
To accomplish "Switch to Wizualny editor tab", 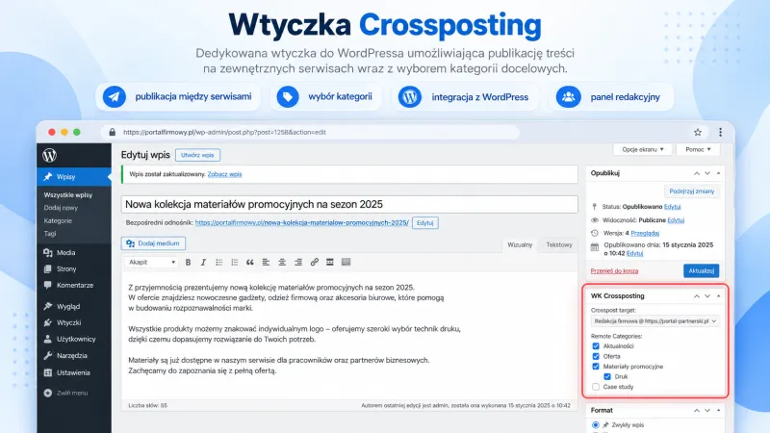I will [x=520, y=245].
